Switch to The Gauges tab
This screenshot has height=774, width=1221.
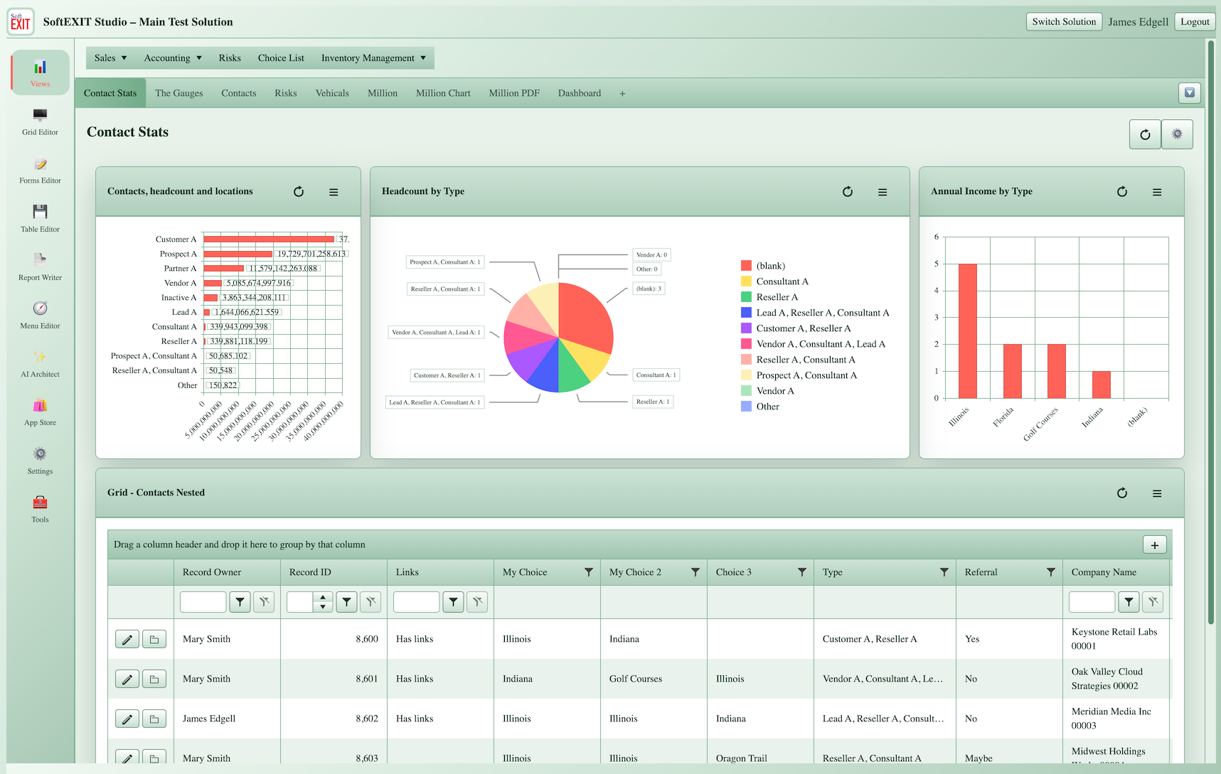(x=179, y=93)
